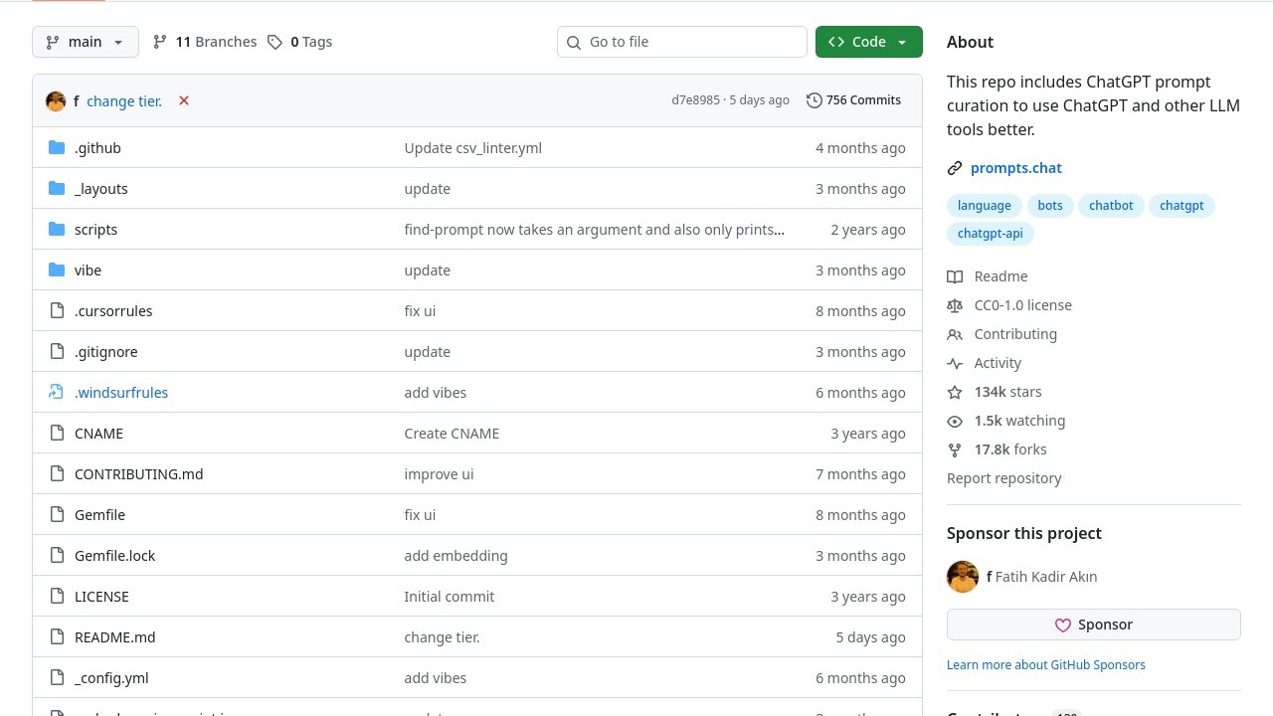This screenshot has height=716, width=1273.
Task: Click the commit history clock icon
Action: point(815,100)
